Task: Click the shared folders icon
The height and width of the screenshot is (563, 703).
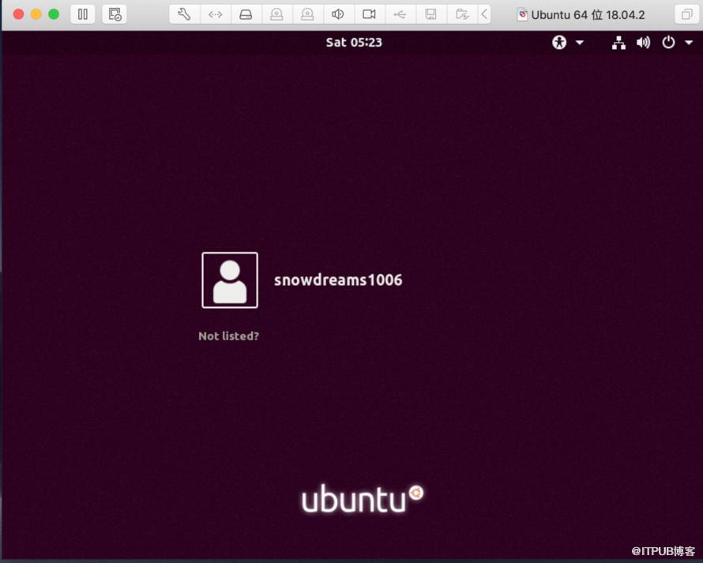Action: pos(462,14)
